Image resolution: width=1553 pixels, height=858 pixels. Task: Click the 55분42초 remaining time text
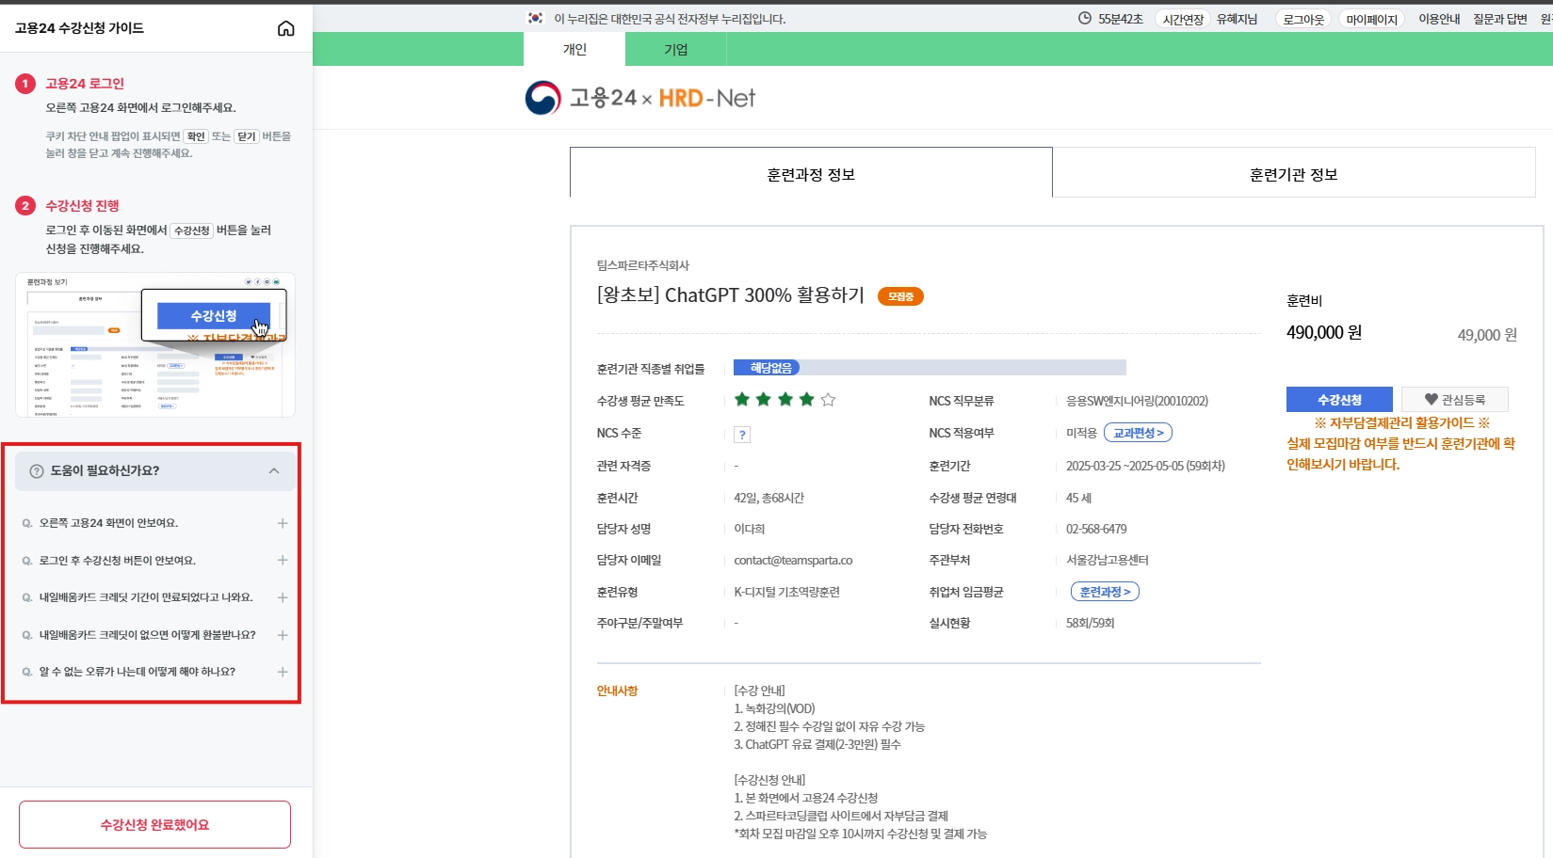(x=1120, y=19)
